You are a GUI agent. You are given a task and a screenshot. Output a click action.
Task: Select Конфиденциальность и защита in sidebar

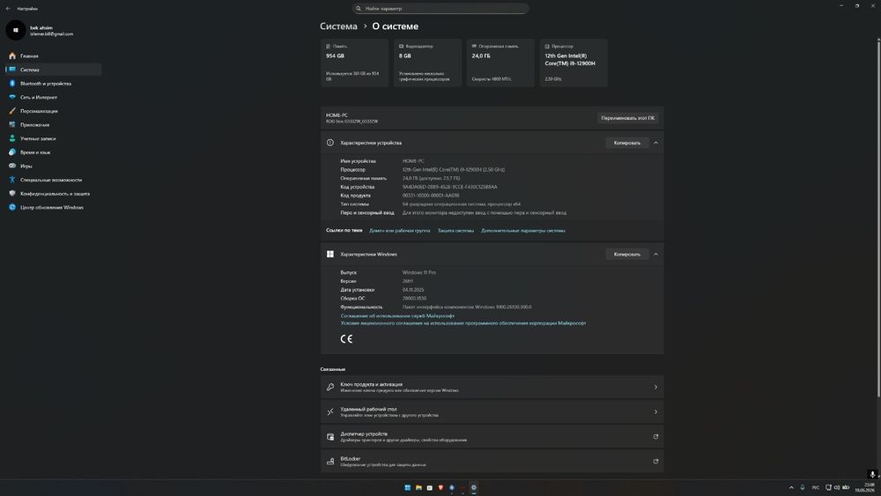(54, 193)
